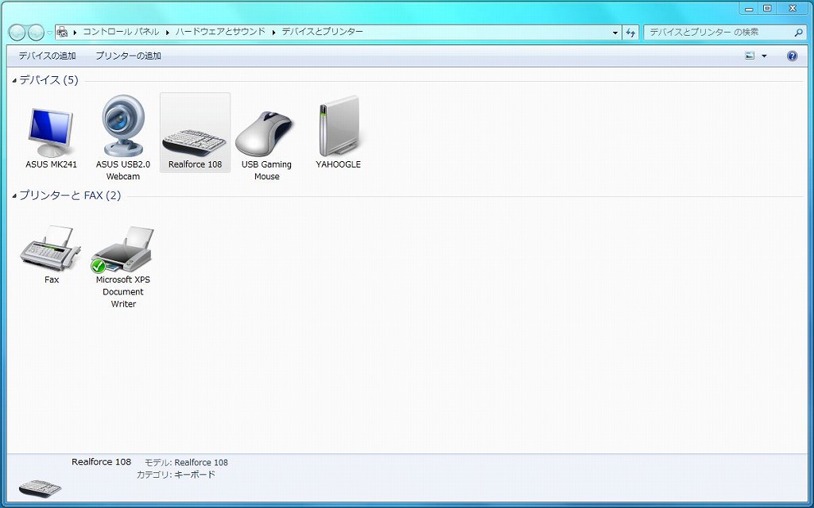Viewport: 814px width, 508px height.
Task: Open the address bar history dropdown
Action: click(x=615, y=32)
